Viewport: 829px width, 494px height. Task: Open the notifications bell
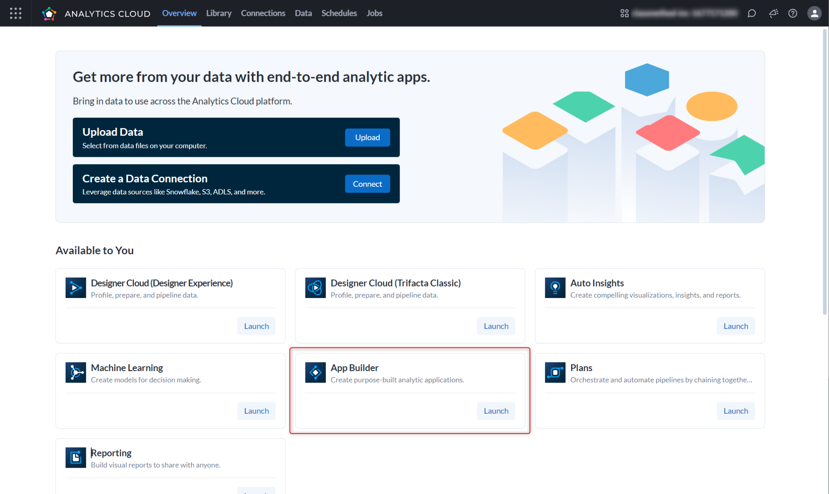click(x=773, y=13)
